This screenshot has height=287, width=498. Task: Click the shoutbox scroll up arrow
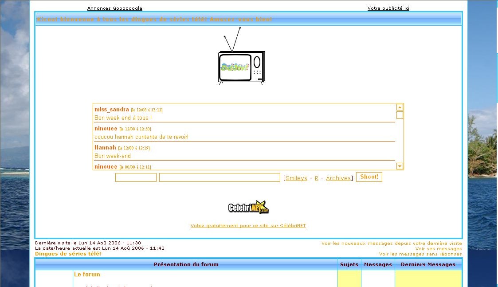(400, 107)
